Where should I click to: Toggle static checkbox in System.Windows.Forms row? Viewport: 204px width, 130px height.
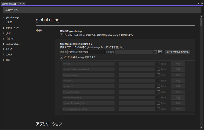point(158,109)
